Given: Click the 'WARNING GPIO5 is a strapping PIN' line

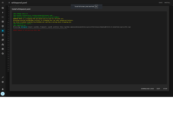Looking at the screenshot, I should pos(39,19).
